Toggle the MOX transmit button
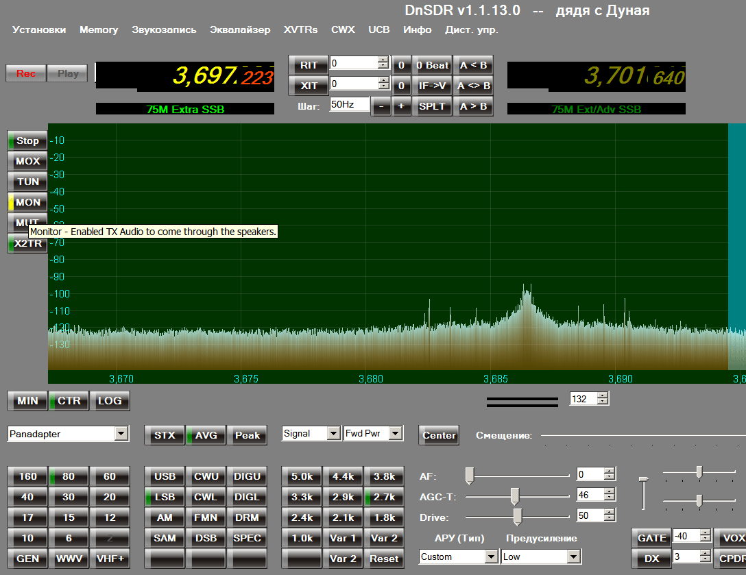Image resolution: width=746 pixels, height=575 pixels. [27, 161]
